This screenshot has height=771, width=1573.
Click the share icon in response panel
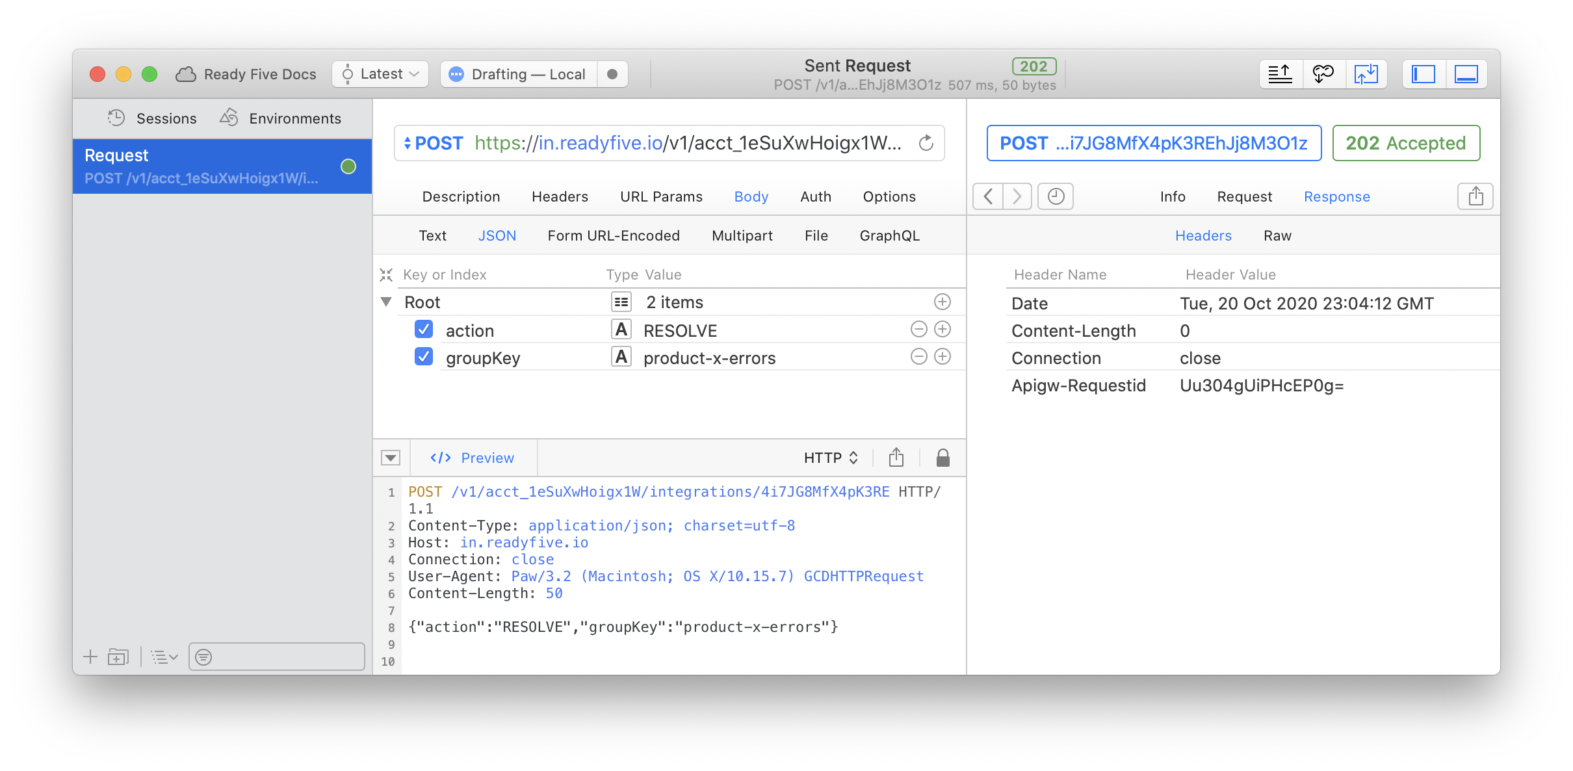(1475, 196)
